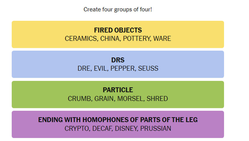The height and width of the screenshot is (141, 249).
Task: Click the green PARTICLE group bar
Action: click(118, 95)
